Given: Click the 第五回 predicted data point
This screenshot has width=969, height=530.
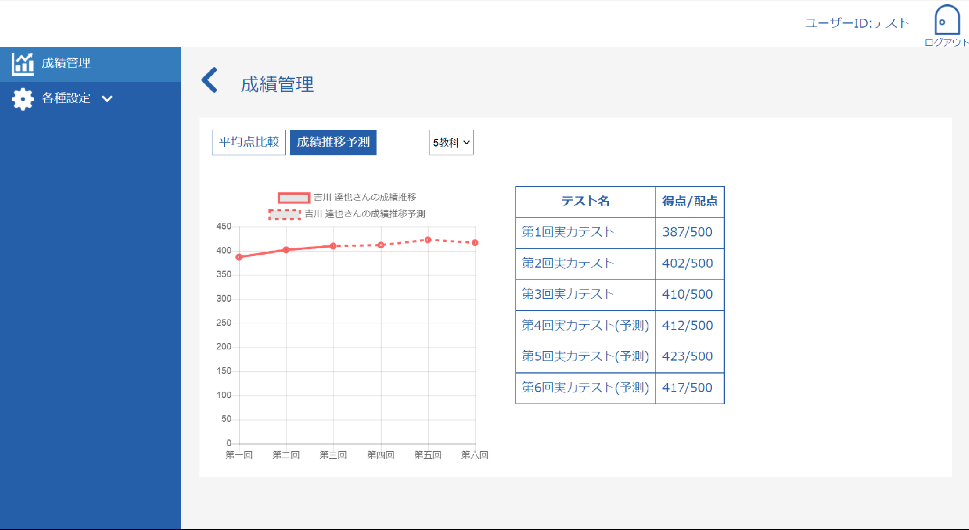Looking at the screenshot, I should point(428,240).
